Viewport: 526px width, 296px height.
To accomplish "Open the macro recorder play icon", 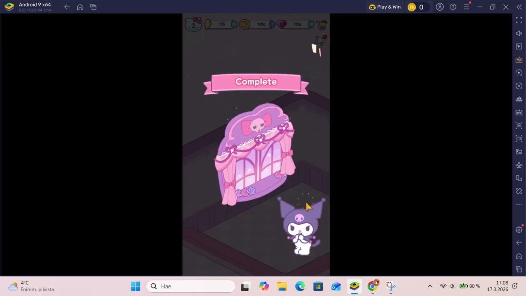I will (519, 73).
